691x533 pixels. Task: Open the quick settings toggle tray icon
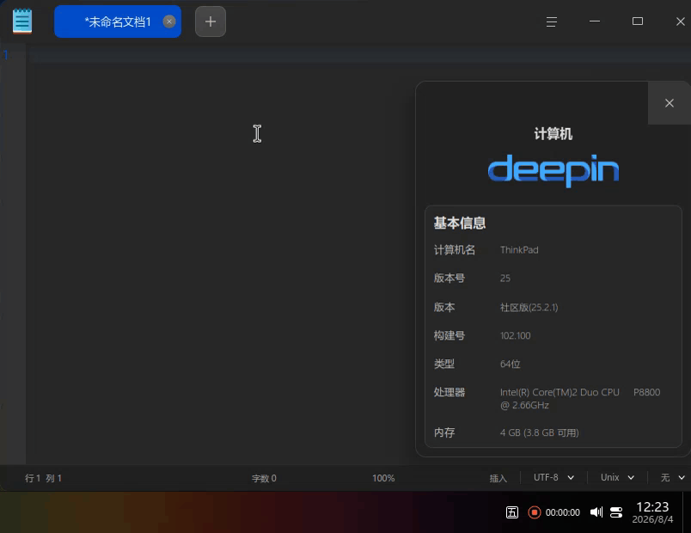pyautogui.click(x=616, y=512)
